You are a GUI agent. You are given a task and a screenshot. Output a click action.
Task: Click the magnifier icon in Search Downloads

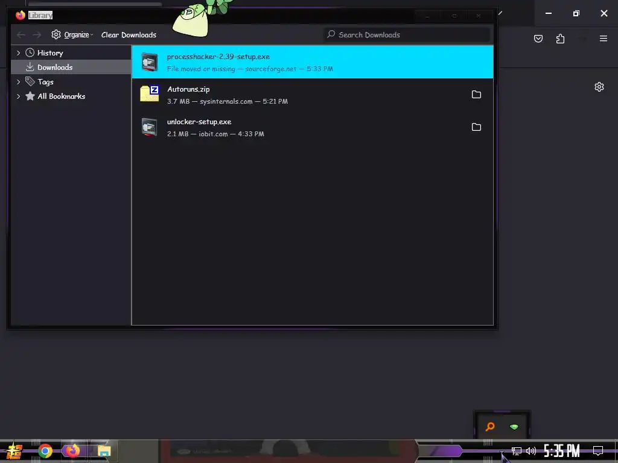[x=331, y=34]
